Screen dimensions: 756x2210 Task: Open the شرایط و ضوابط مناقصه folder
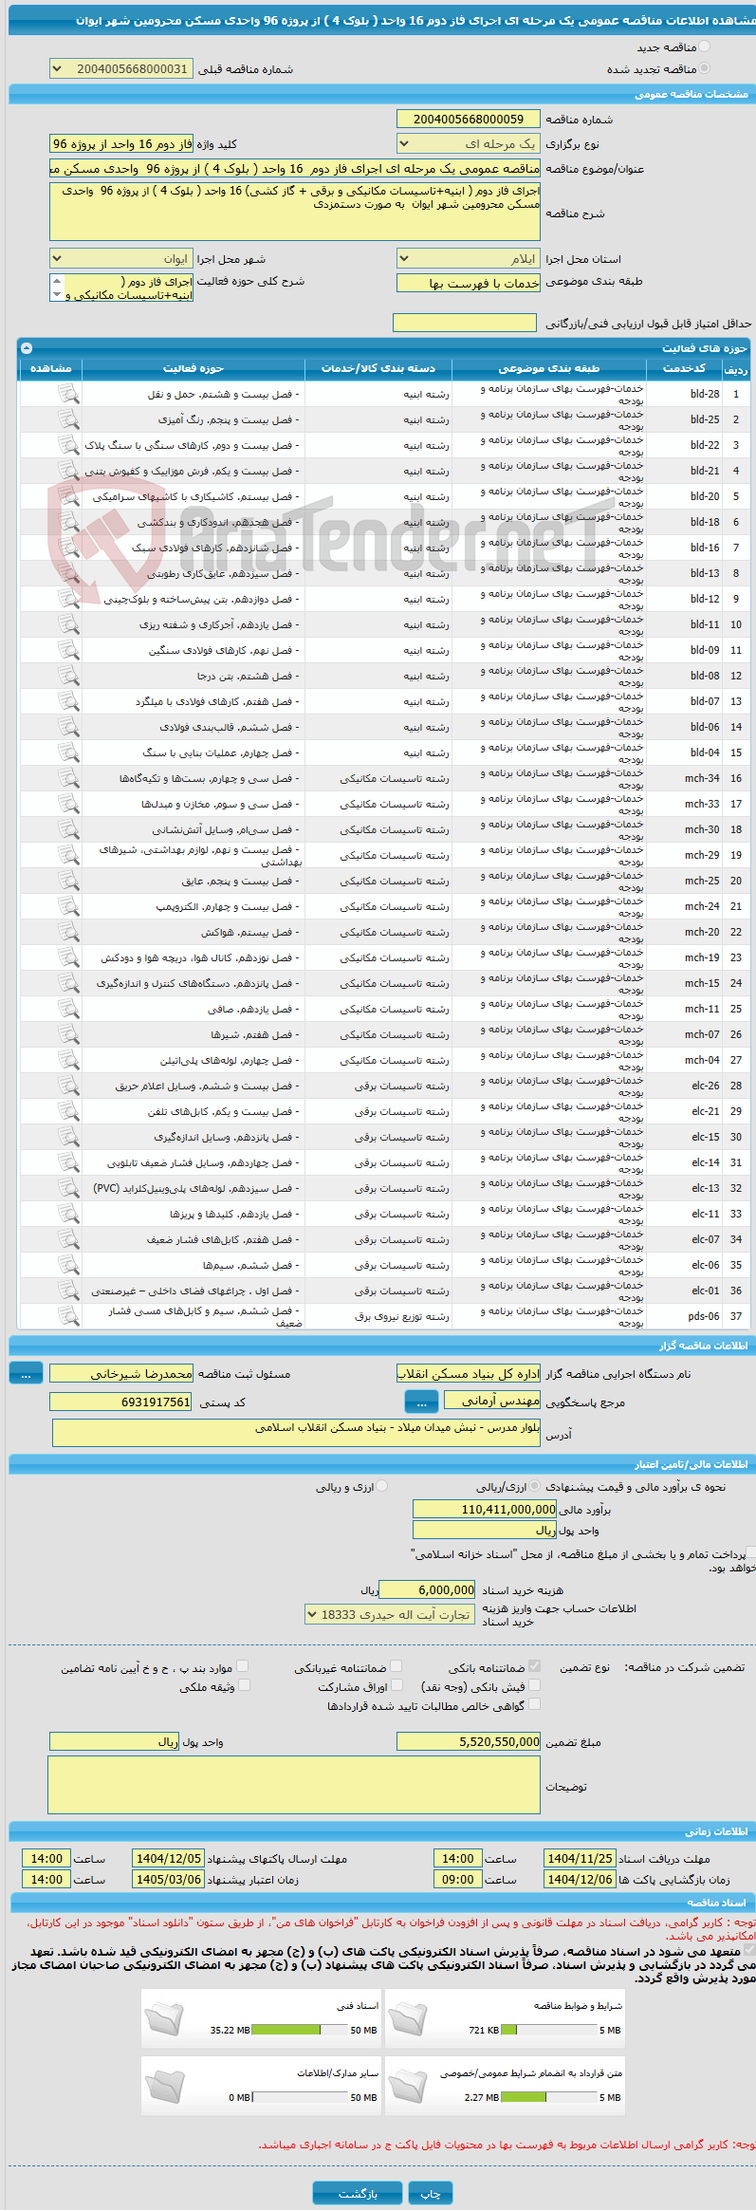[409, 2018]
